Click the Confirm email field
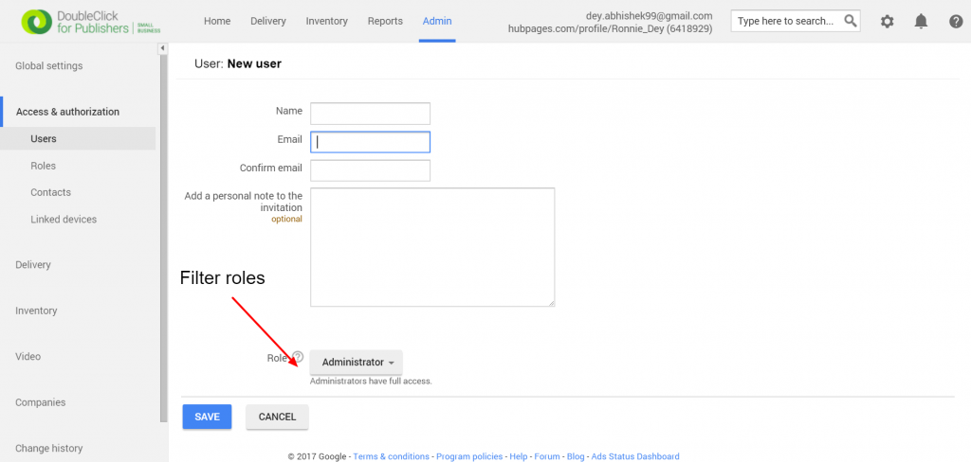This screenshot has width=971, height=462. point(371,170)
